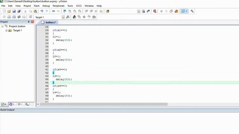The image size is (239, 134).
Task: Click the Build target icon
Action: tap(9, 17)
